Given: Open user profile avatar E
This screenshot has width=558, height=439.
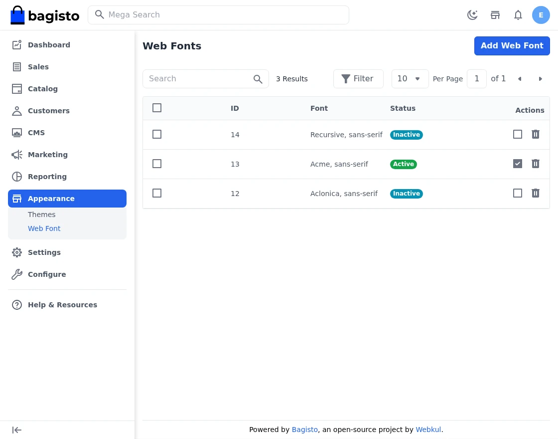Looking at the screenshot, I should (x=541, y=15).
